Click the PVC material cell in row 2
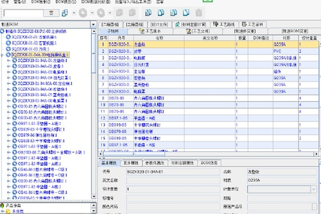The height and width of the screenshot is (214, 321). pos(286,51)
